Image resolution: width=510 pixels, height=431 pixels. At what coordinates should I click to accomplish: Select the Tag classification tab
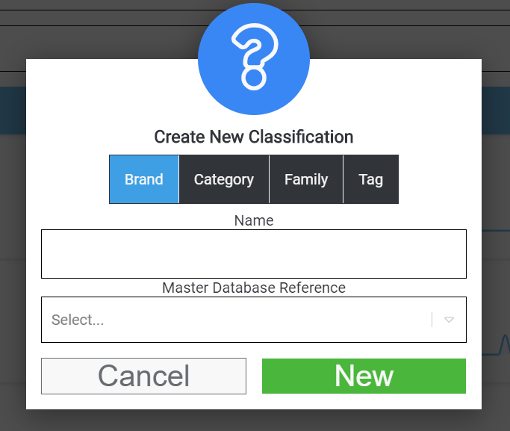[371, 179]
